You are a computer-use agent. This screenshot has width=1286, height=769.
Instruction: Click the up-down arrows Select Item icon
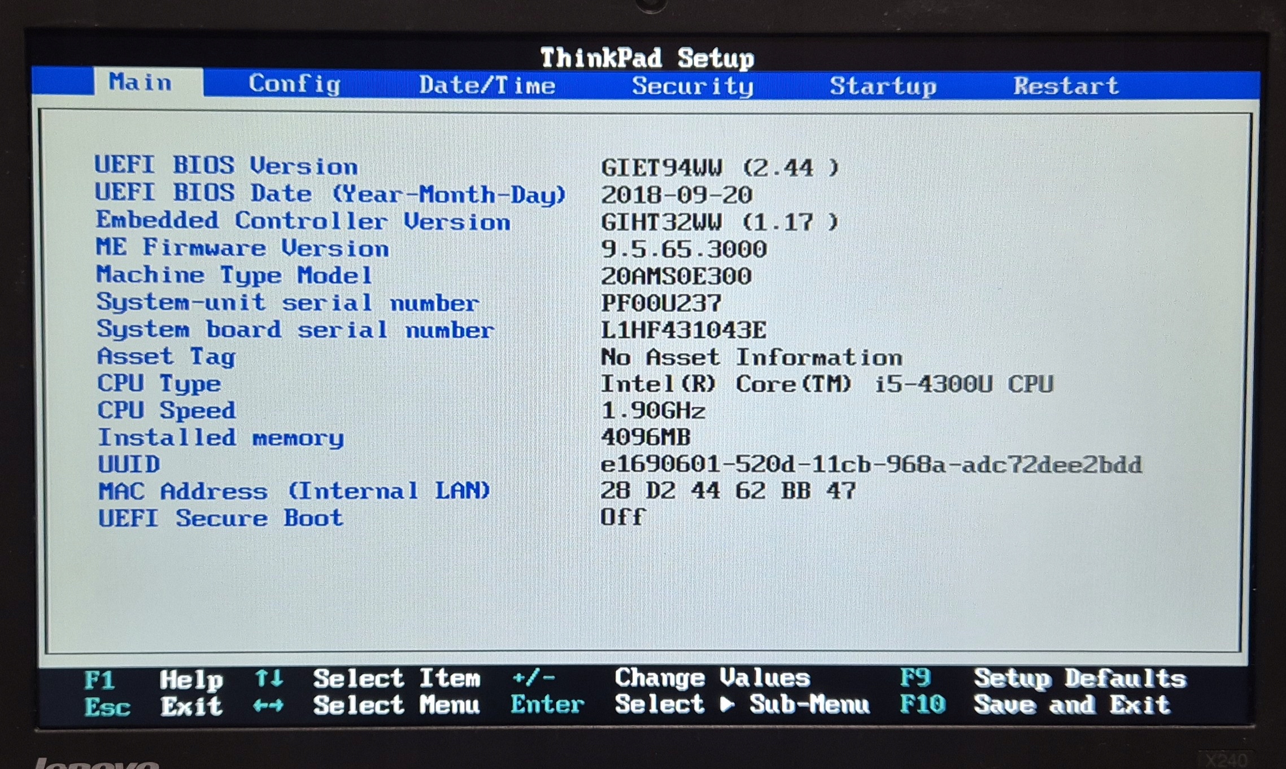coord(269,678)
